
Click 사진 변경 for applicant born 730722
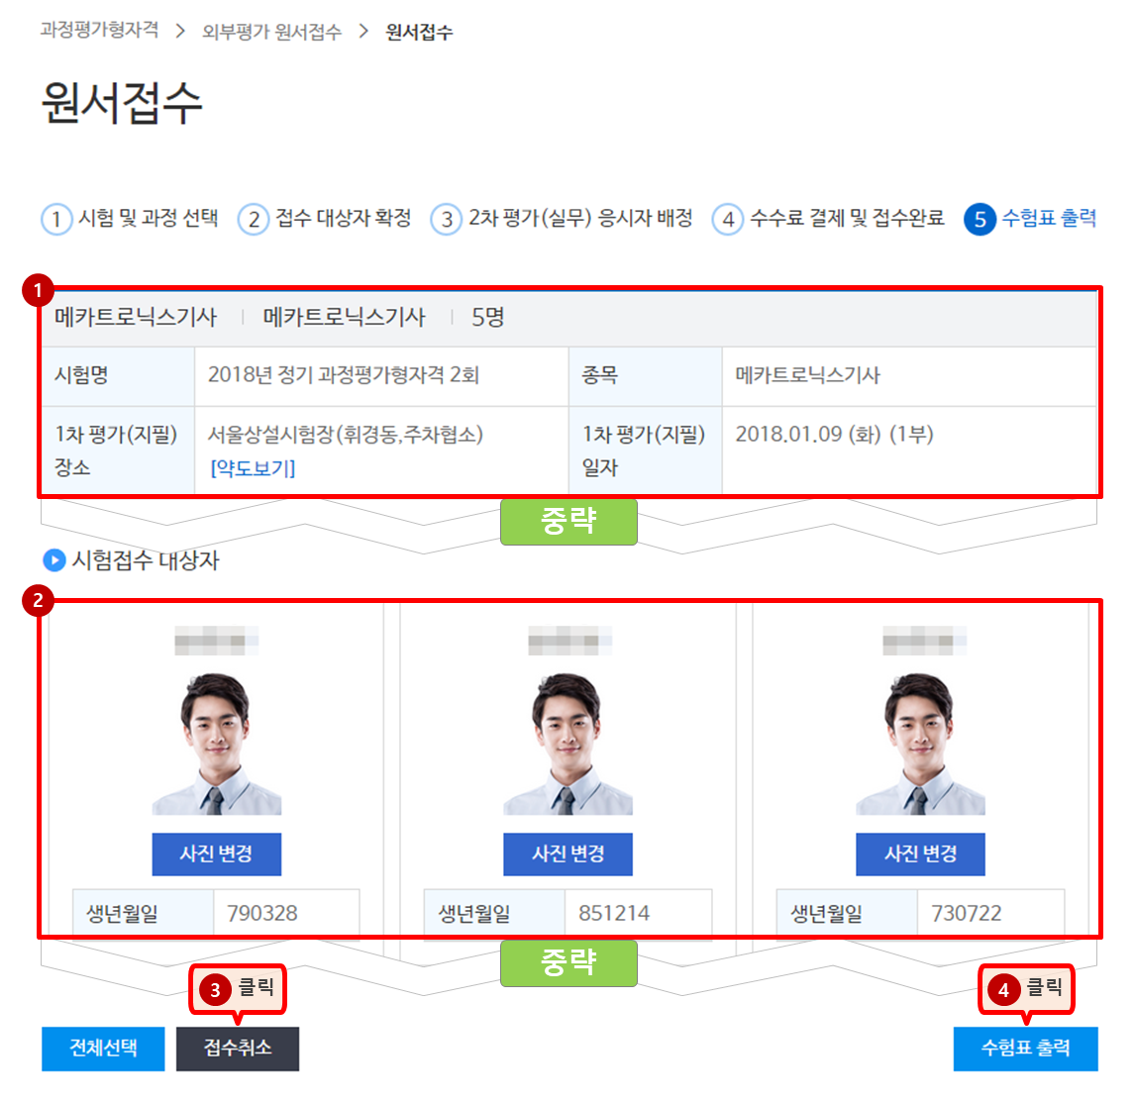(x=921, y=854)
